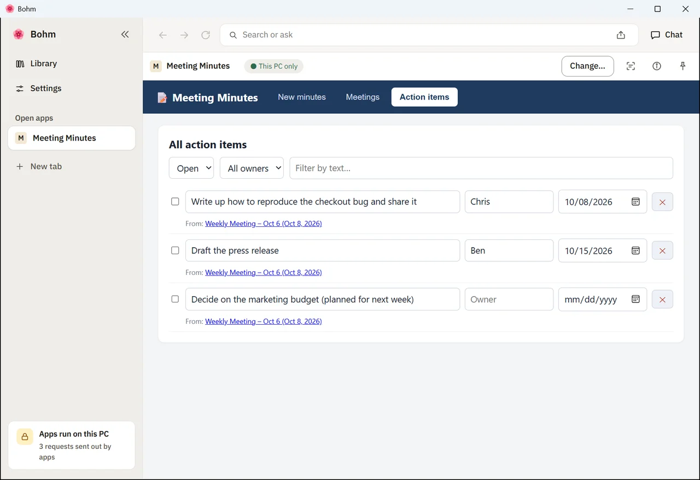Switch to the Meetings tab

(363, 97)
